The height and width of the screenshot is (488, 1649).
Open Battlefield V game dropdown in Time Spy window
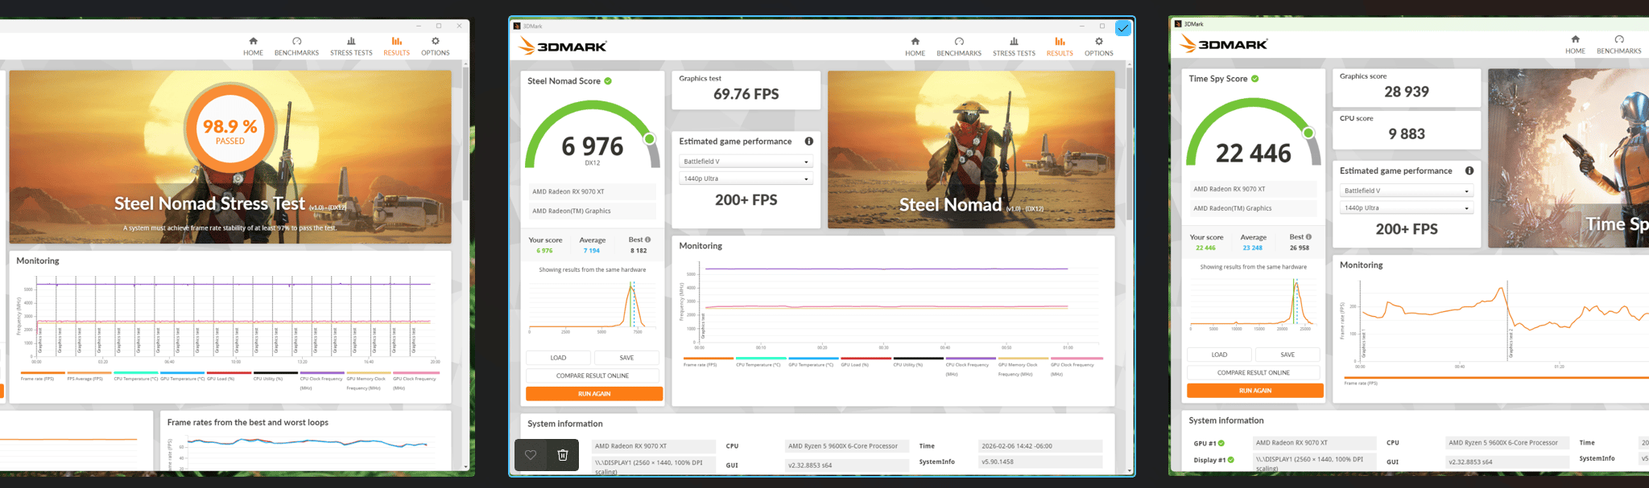click(x=1407, y=191)
